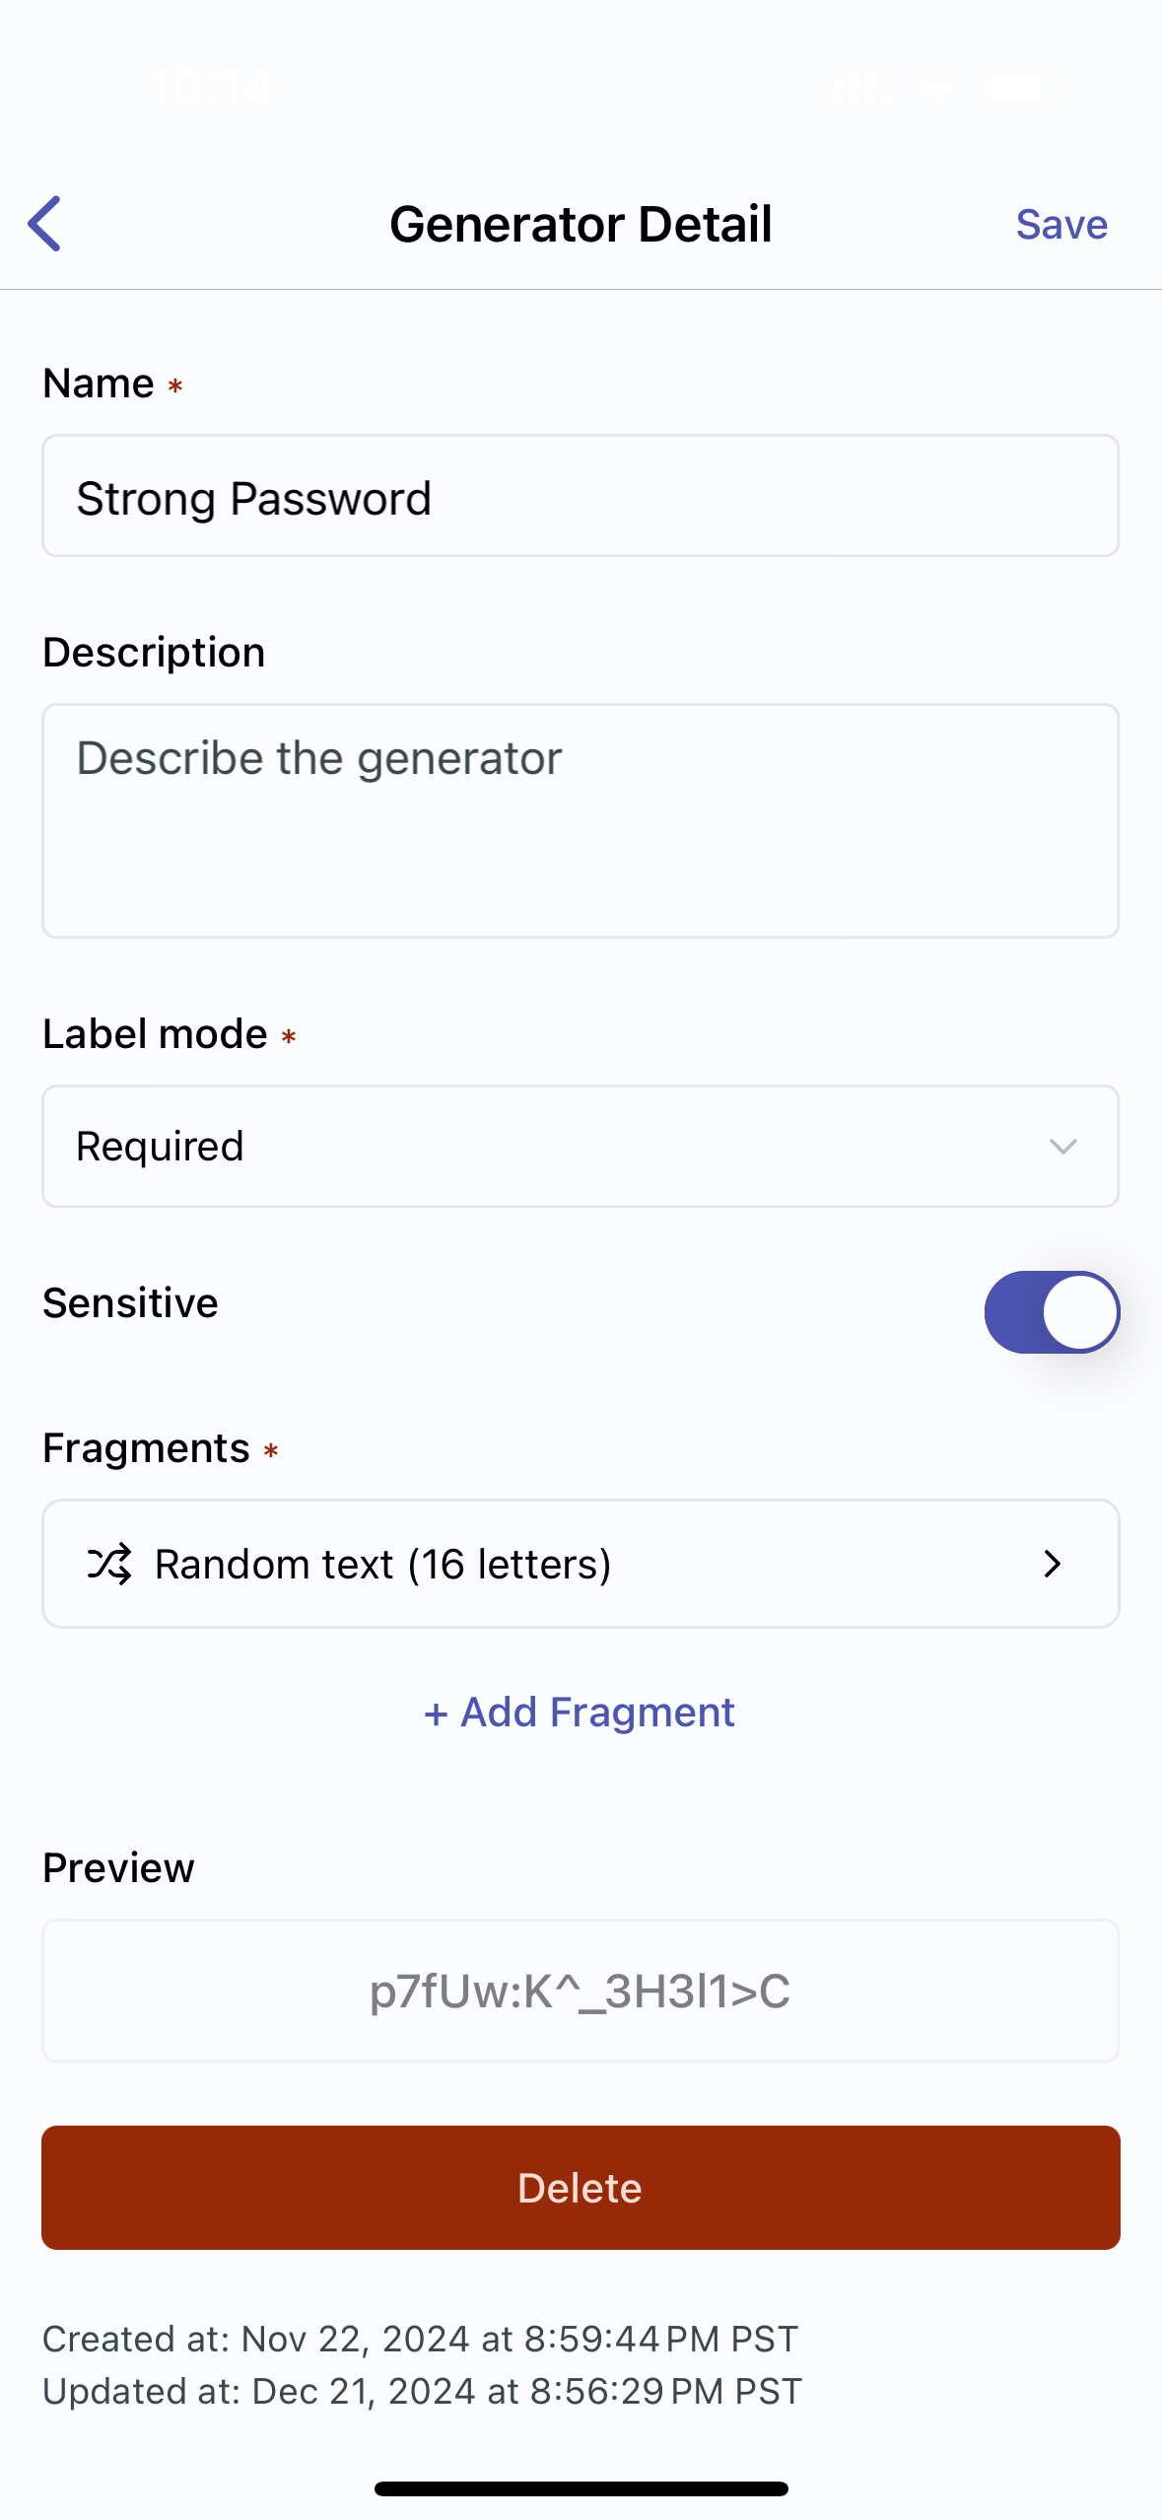Click the shuffle icon on Random text fragment

pos(109,1564)
